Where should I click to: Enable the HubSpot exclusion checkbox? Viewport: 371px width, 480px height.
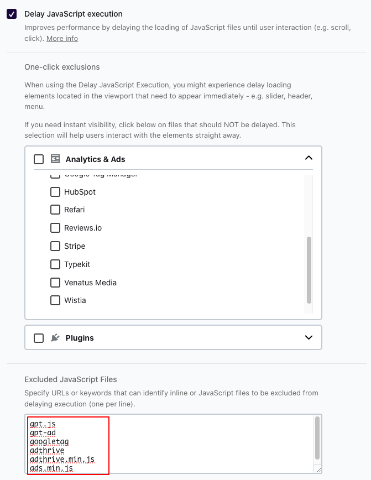[x=55, y=192]
